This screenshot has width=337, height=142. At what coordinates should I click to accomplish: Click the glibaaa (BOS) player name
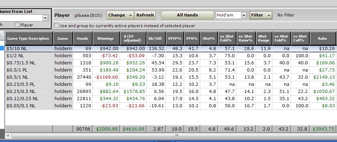click(88, 15)
